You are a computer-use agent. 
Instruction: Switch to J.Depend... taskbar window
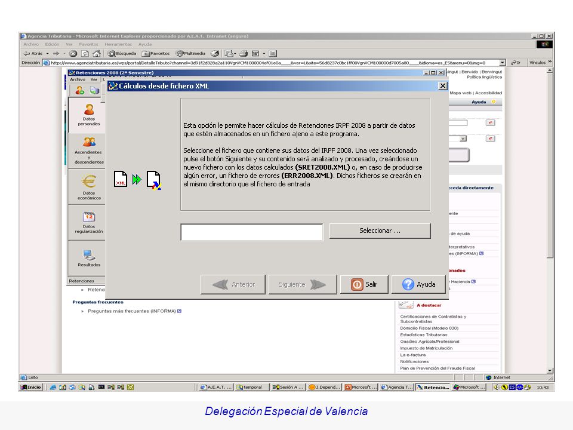coord(325,387)
